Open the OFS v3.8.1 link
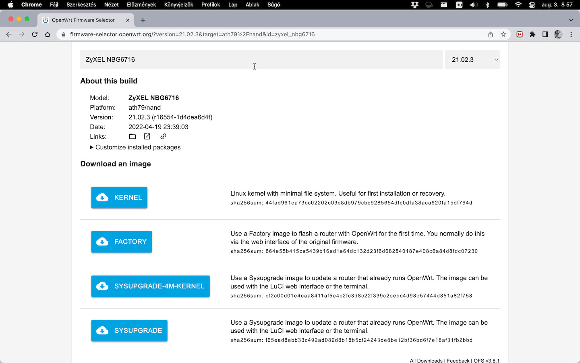Viewport: 580px width, 363px height. tap(487, 361)
